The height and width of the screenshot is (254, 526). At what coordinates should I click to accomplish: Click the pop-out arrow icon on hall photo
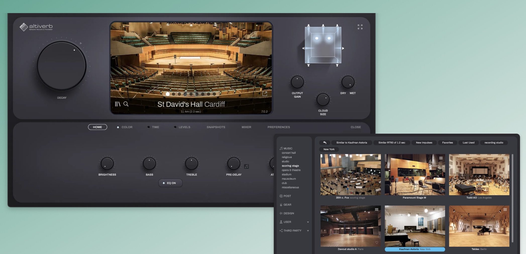coord(265,94)
